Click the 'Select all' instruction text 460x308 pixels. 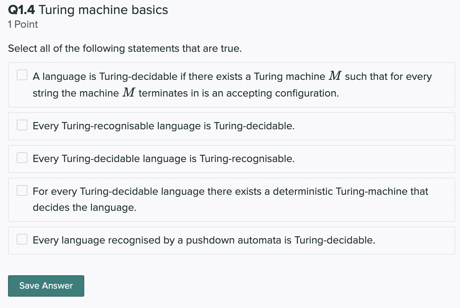click(x=125, y=48)
